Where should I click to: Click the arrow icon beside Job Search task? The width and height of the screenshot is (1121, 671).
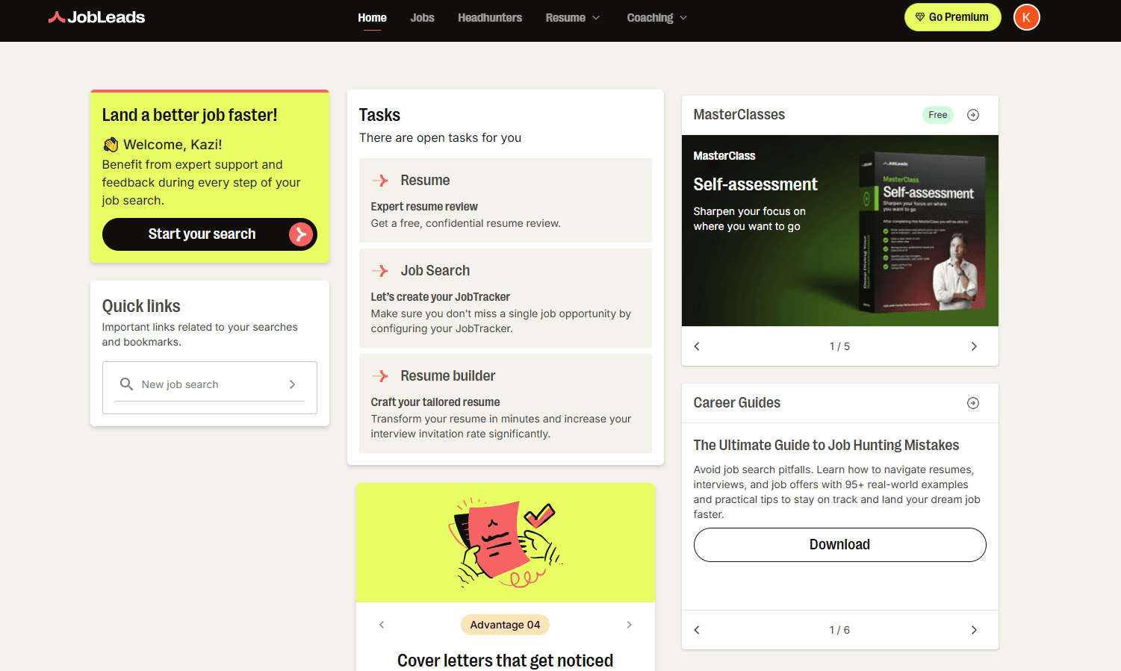click(380, 271)
